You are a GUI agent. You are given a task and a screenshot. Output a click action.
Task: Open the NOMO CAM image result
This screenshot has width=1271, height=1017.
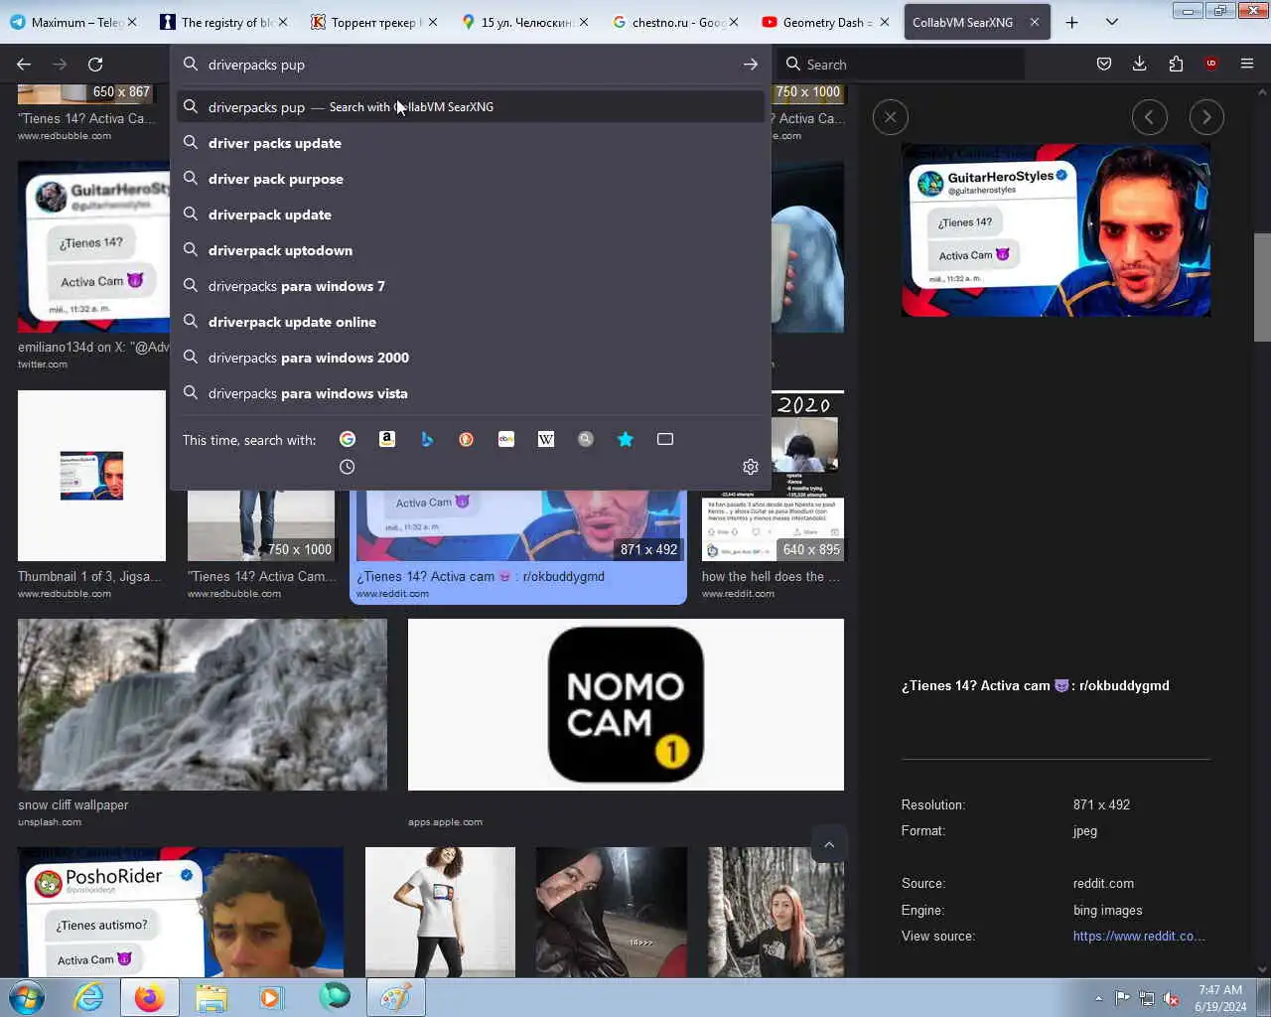pyautogui.click(x=626, y=705)
